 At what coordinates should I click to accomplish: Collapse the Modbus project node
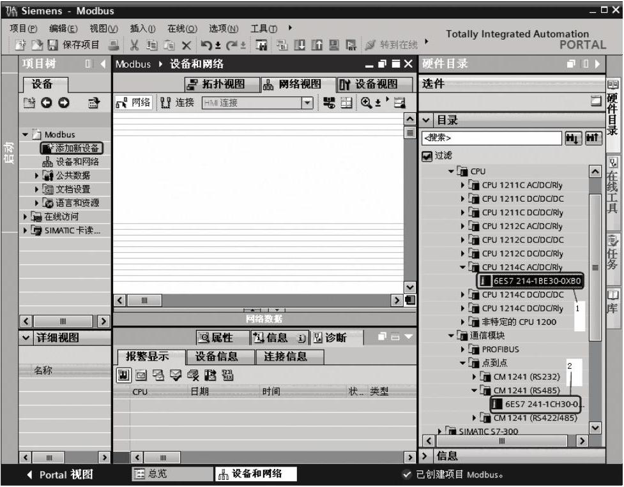point(25,135)
